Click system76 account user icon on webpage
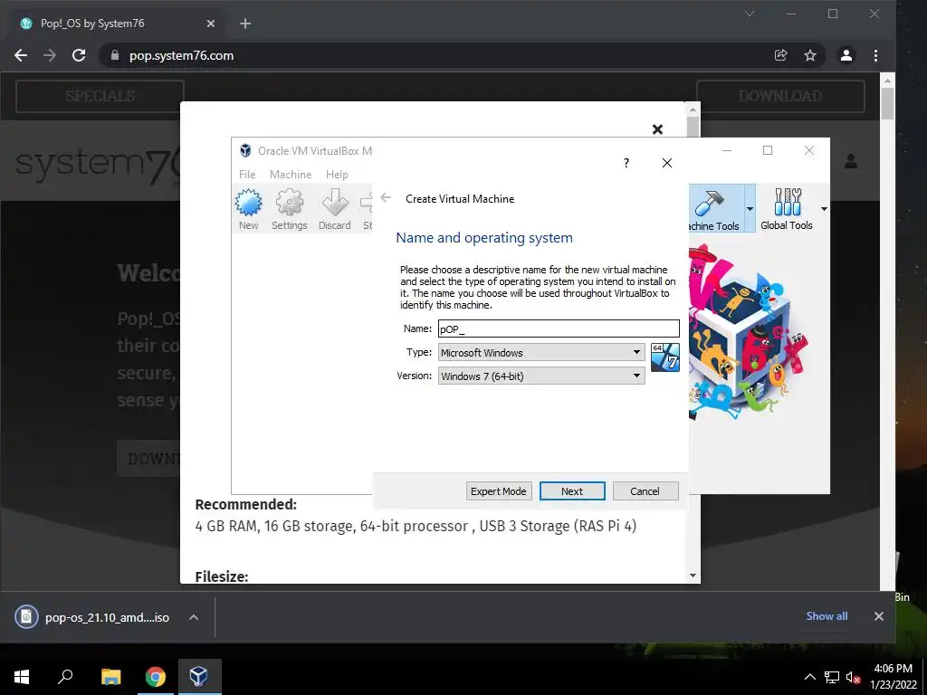This screenshot has width=927, height=695. pos(851,161)
